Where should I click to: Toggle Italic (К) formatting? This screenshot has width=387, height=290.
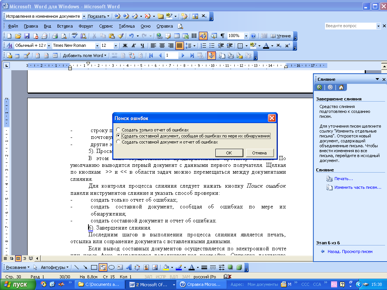[133, 46]
